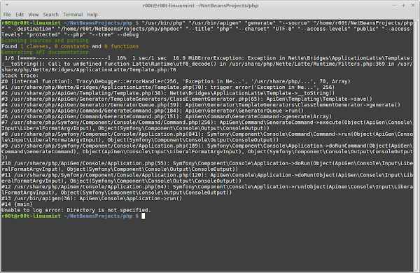Click '#0 [internal function]' stack line

coord(176,81)
